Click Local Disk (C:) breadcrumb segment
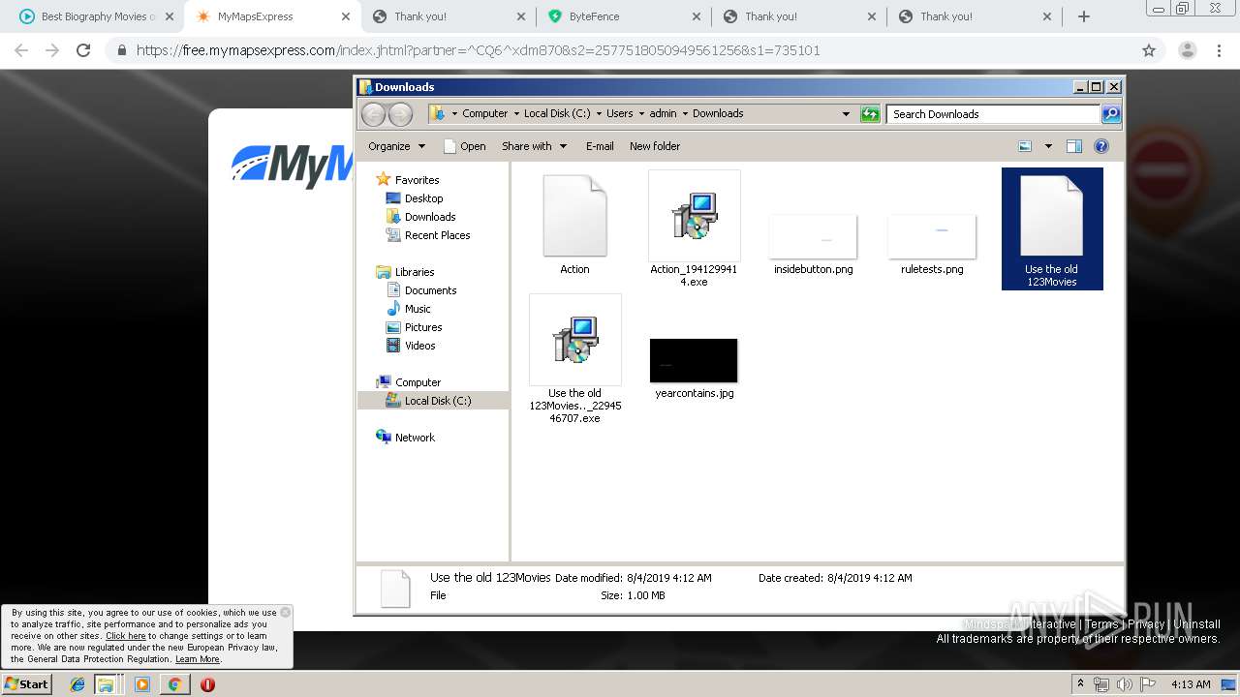1240x697 pixels. (x=557, y=113)
